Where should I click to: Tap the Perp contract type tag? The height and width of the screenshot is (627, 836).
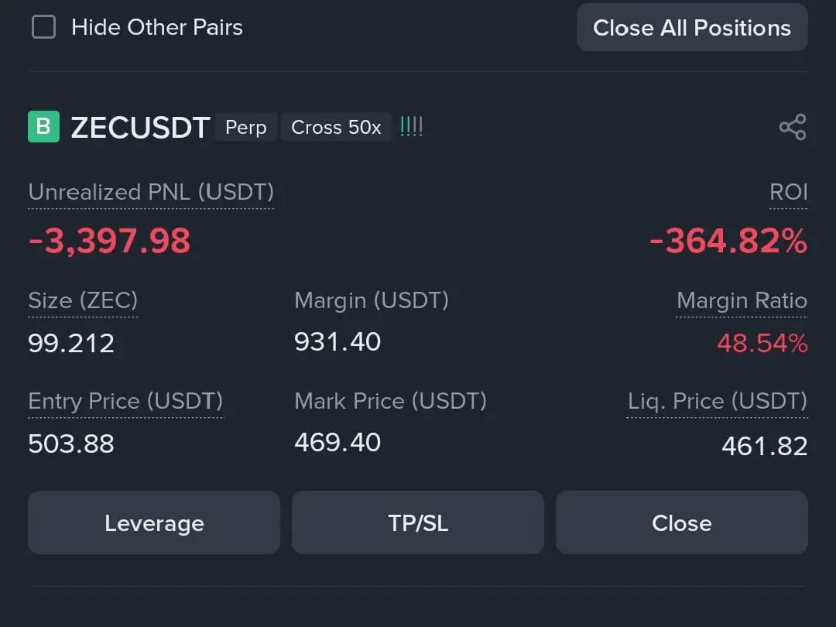point(245,128)
